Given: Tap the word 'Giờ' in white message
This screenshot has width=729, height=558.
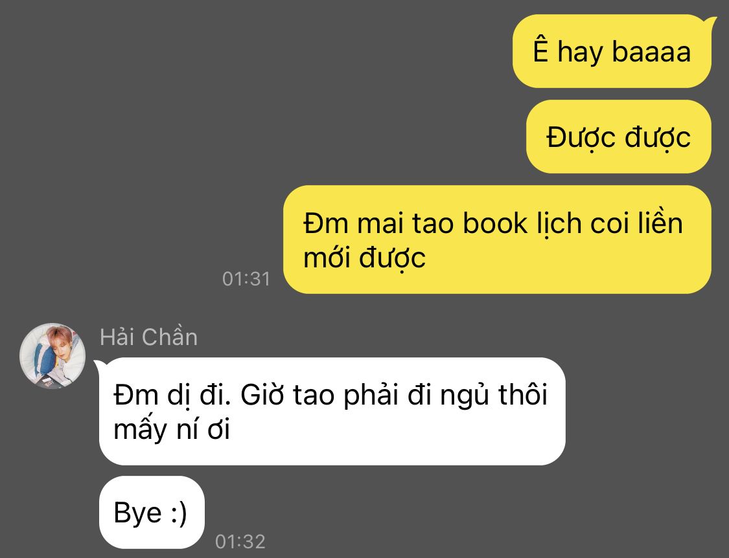Looking at the screenshot, I should (262, 395).
